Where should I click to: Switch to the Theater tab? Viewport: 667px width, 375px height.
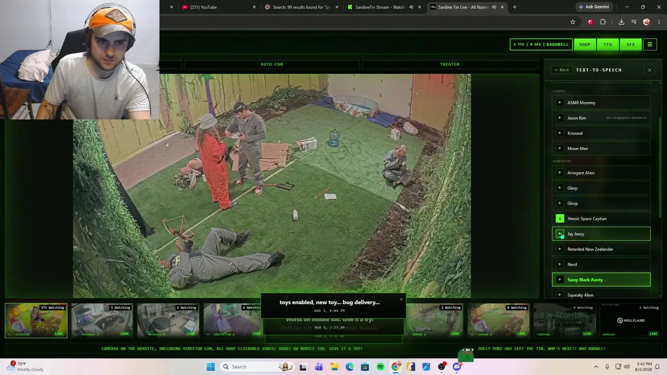click(x=449, y=64)
